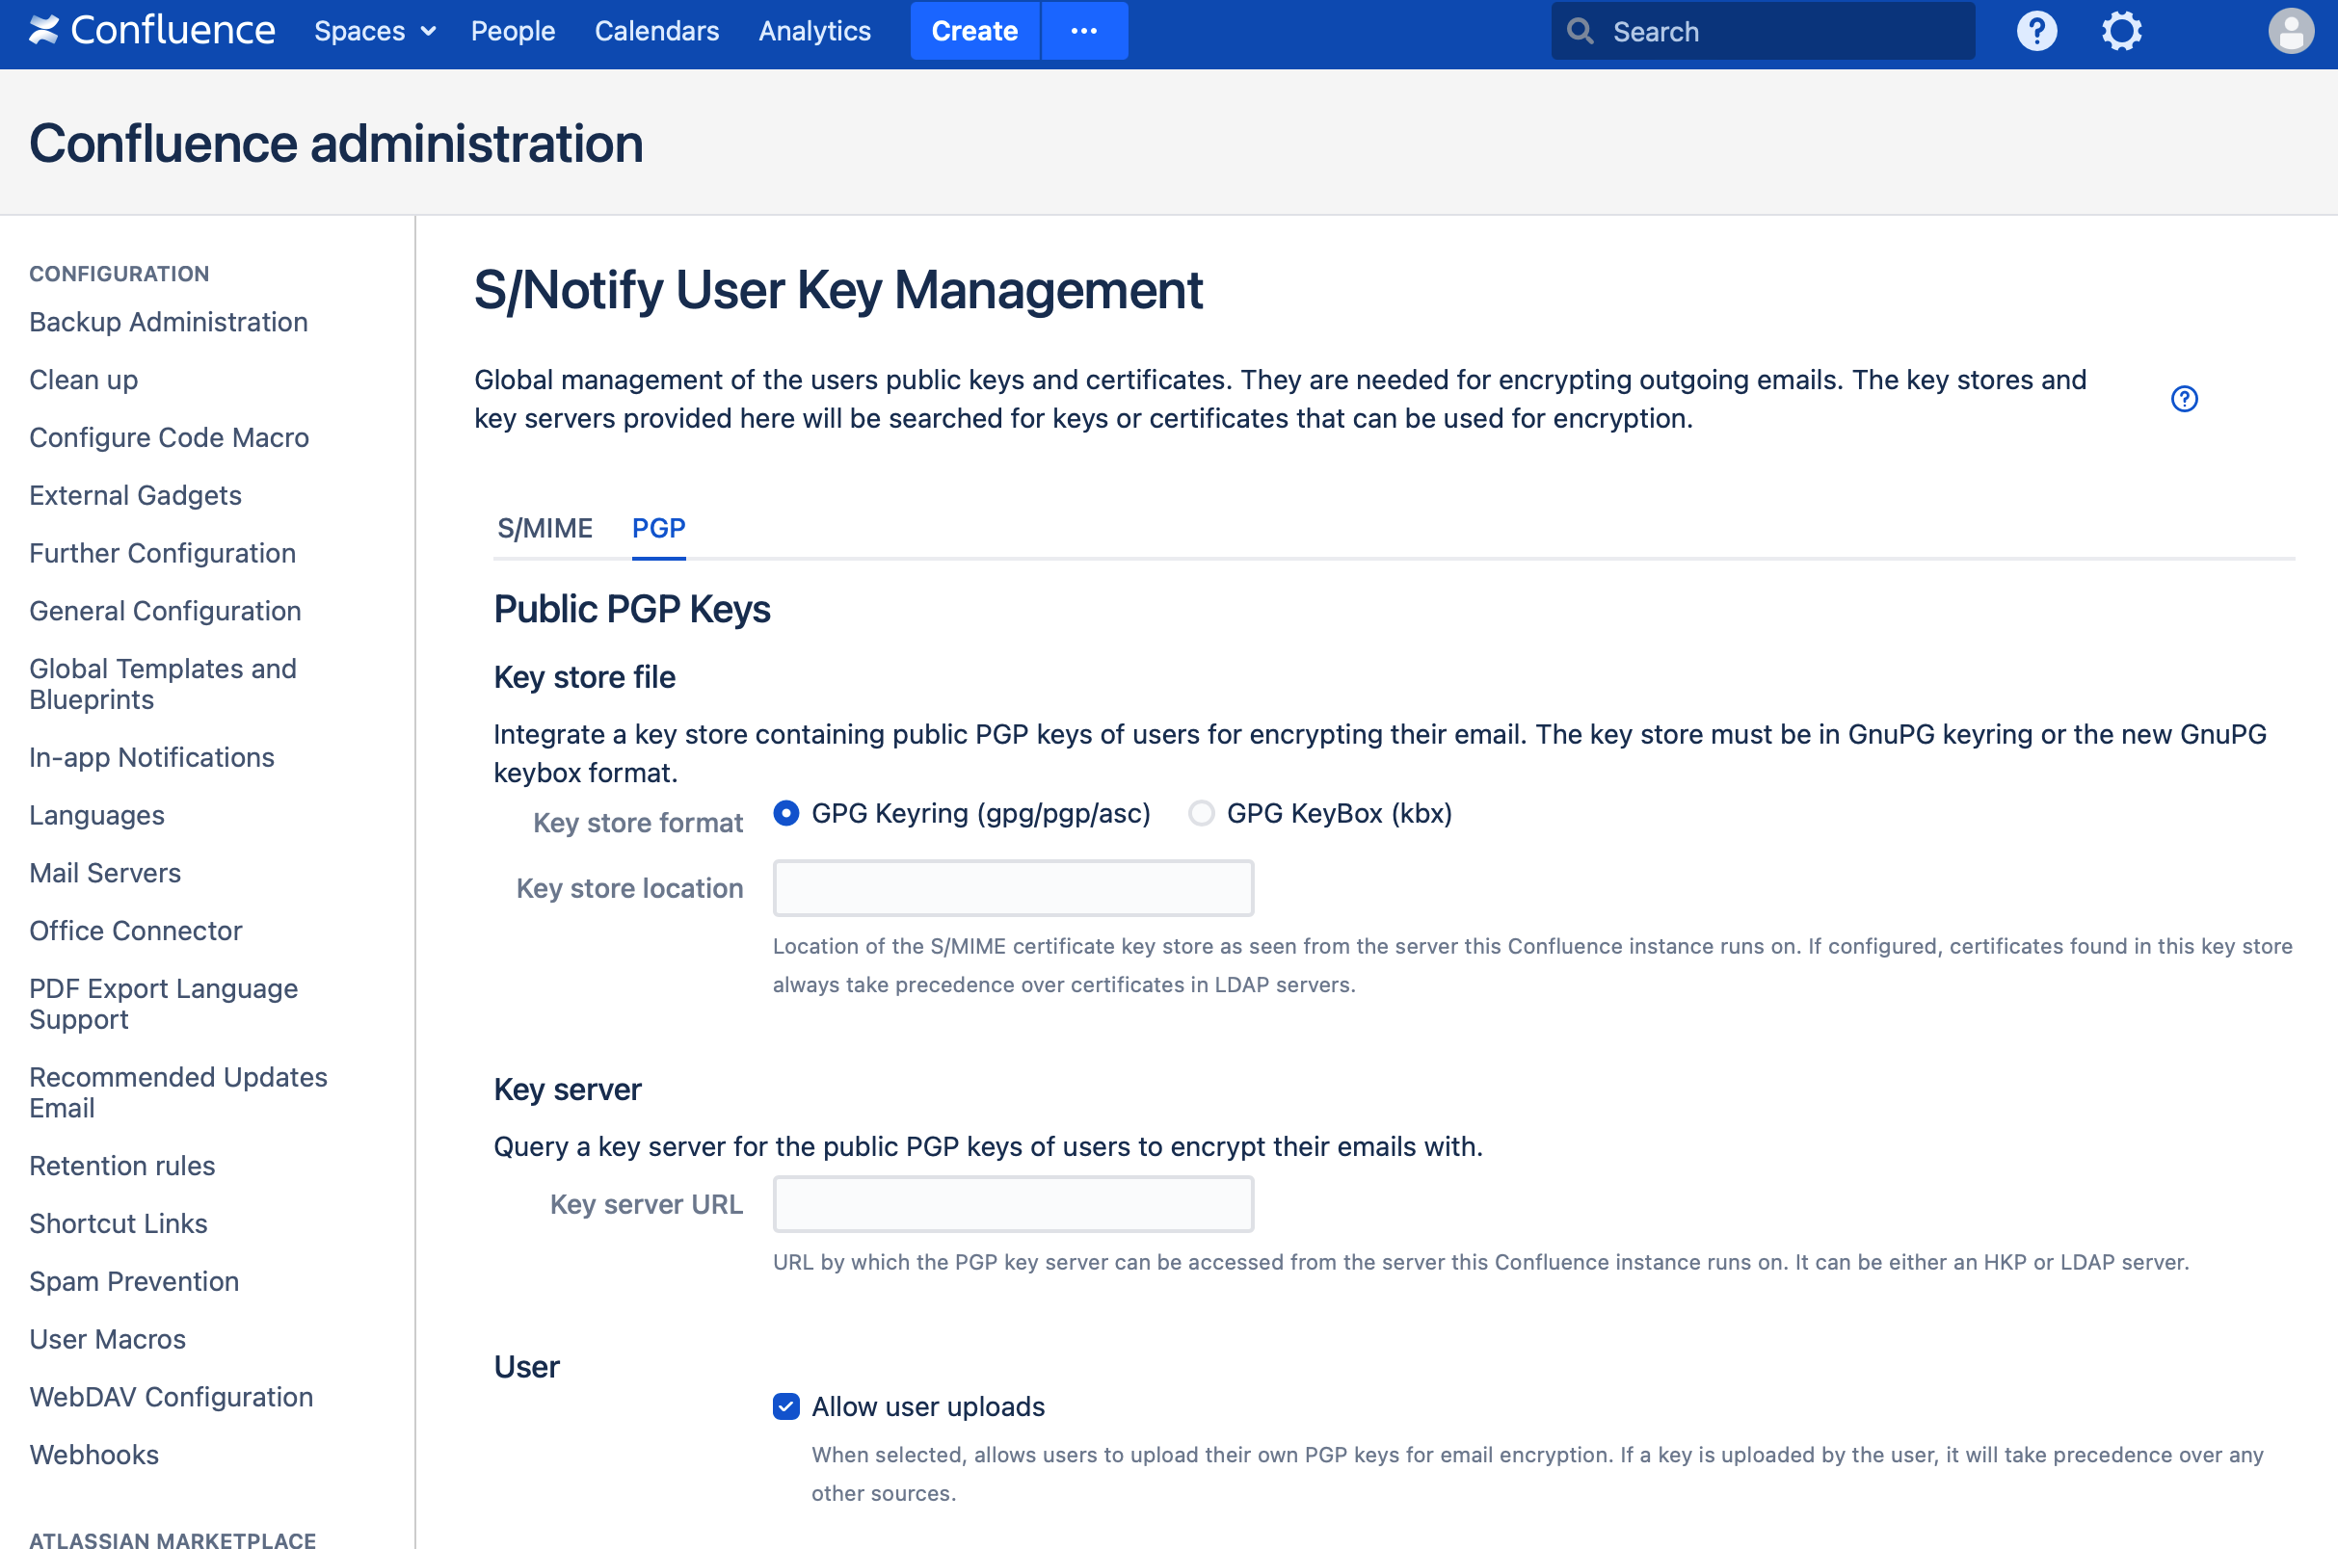
Task: Click the S/Notify page help icon
Action: pyautogui.click(x=2184, y=399)
